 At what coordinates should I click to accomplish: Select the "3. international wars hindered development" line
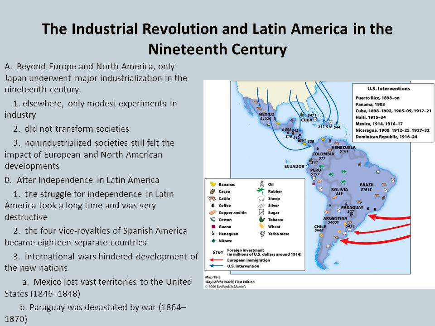tap(101, 262)
